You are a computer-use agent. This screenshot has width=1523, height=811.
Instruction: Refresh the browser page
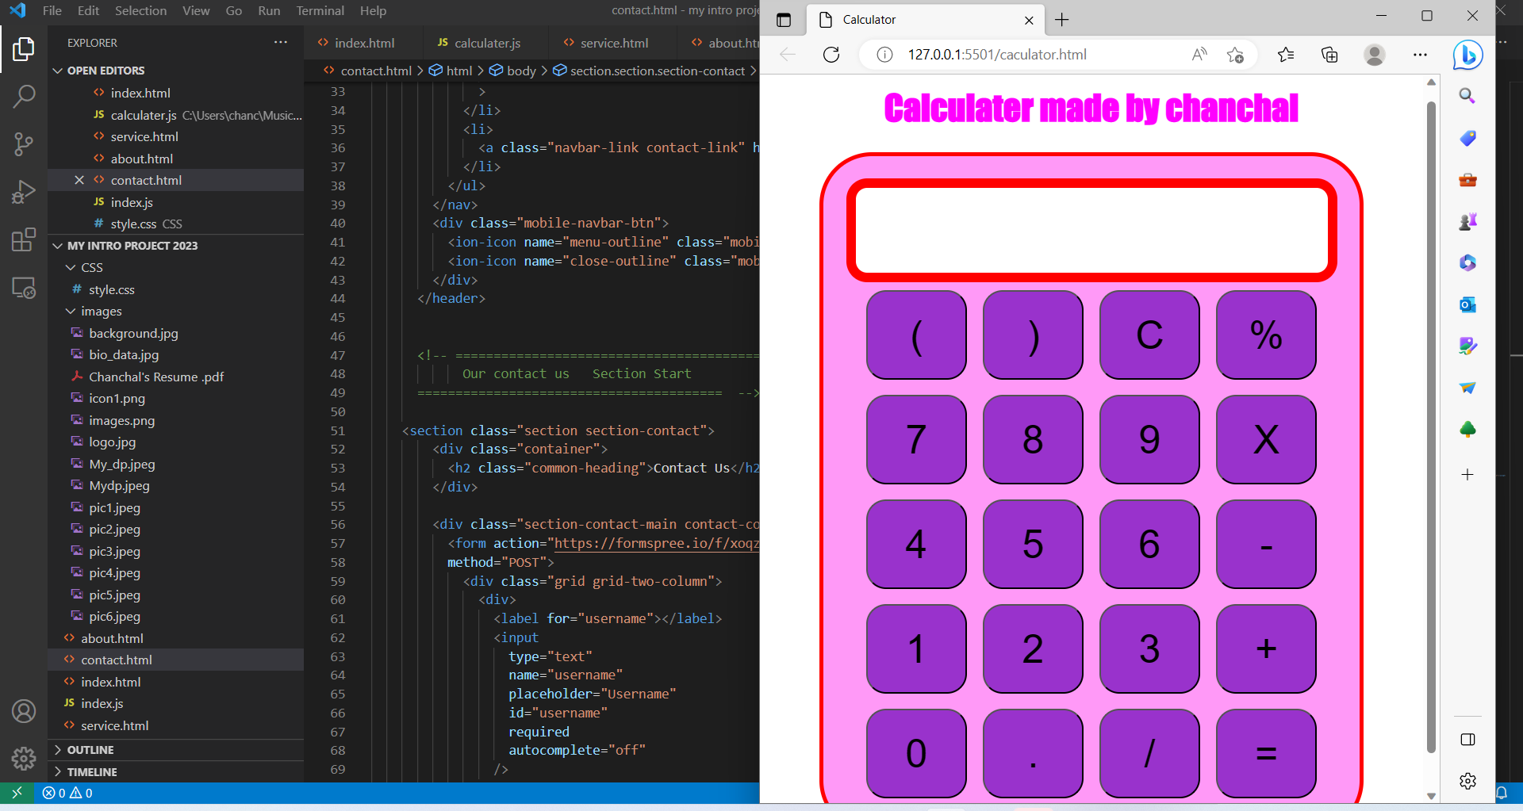(x=831, y=55)
